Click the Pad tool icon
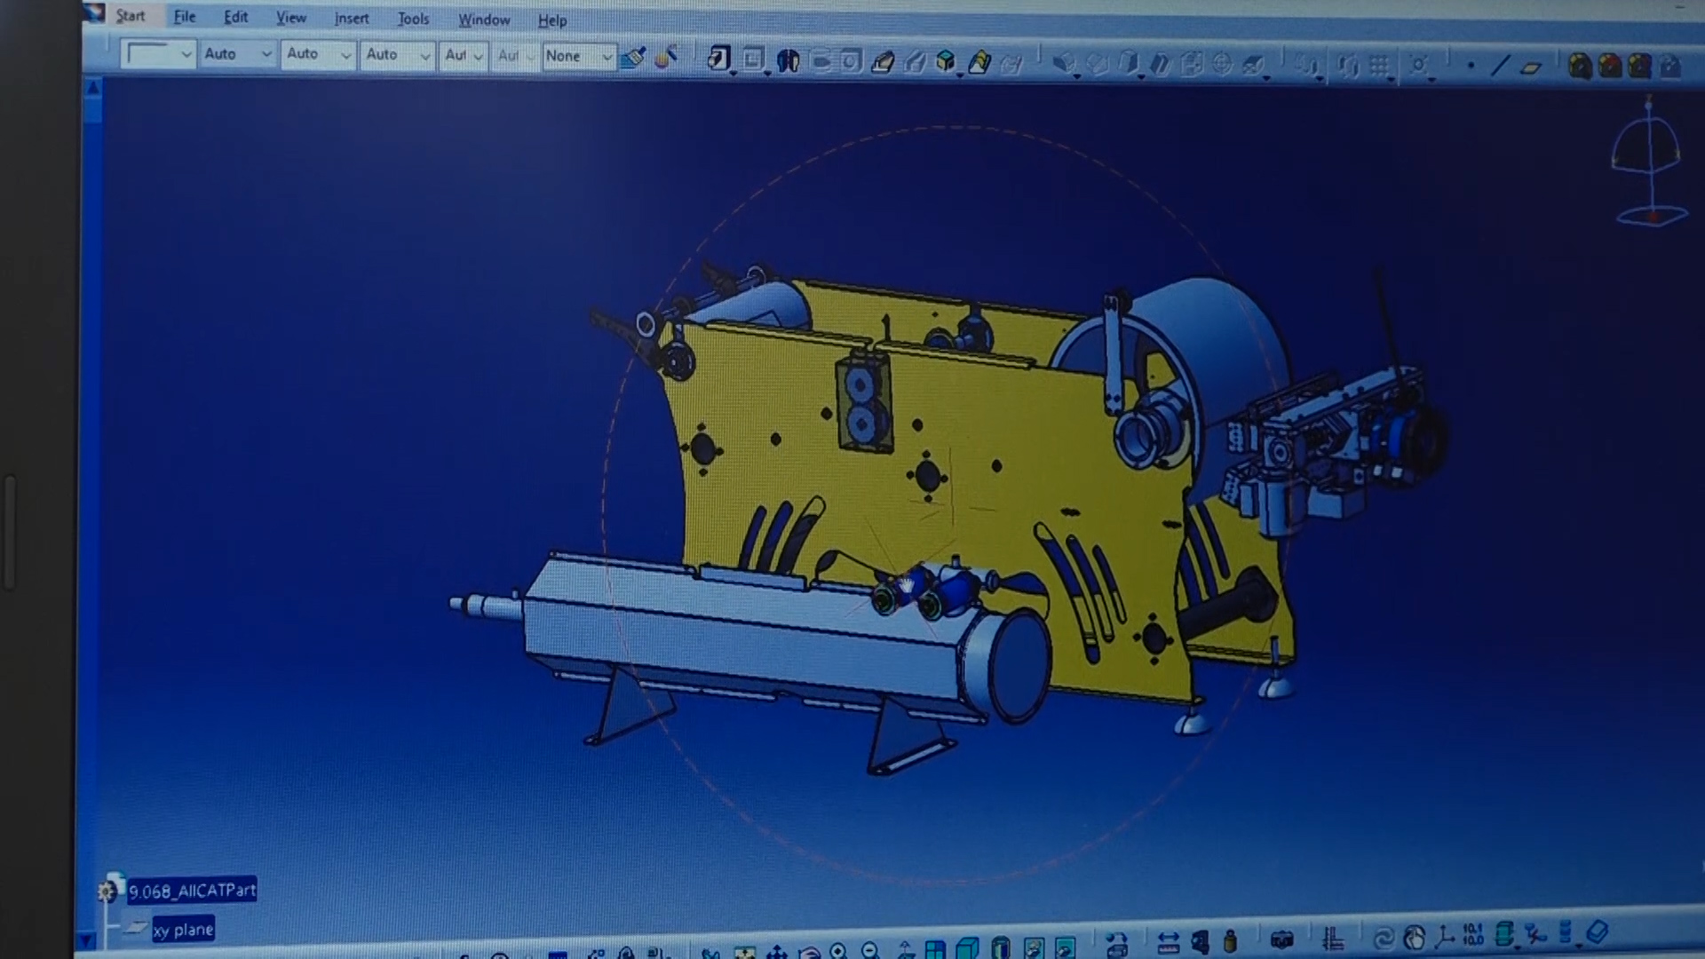The height and width of the screenshot is (959, 1705). (718, 59)
